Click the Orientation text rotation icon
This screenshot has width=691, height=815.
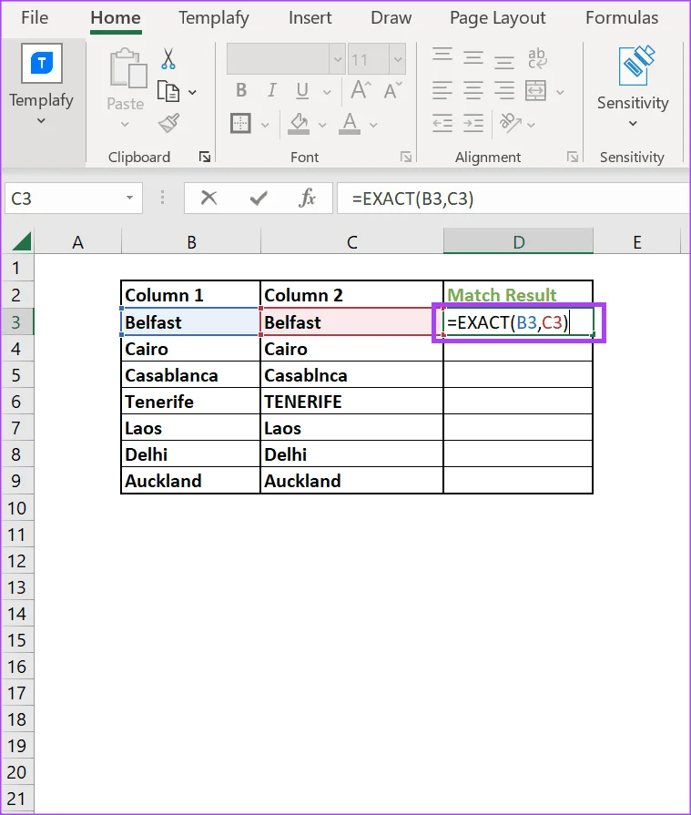point(510,123)
